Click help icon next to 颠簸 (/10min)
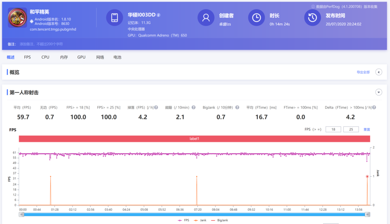 [194, 107]
